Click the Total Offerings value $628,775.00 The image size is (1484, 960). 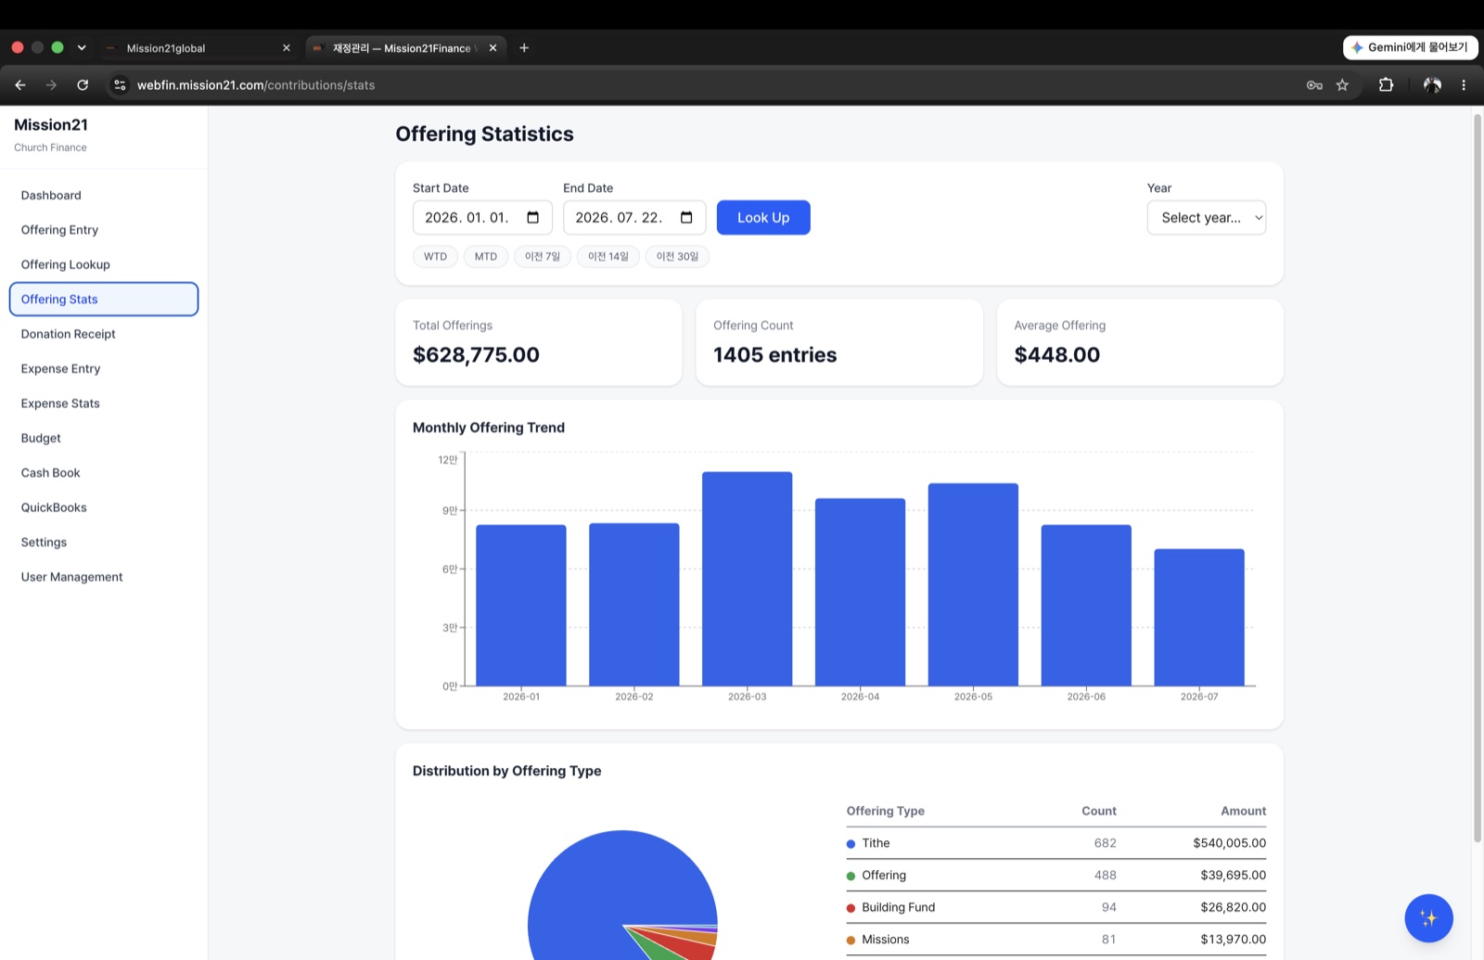(x=476, y=355)
